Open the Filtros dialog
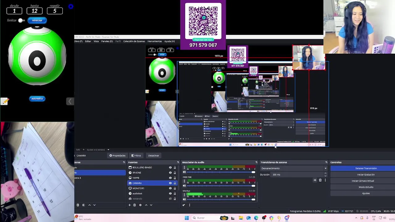Viewport: 395px width, 222px height. point(136,156)
